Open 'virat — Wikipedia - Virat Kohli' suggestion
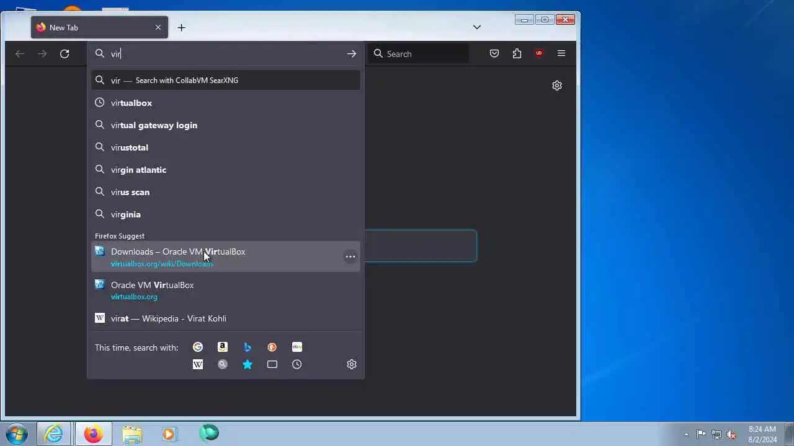The width and height of the screenshot is (794, 446). coord(226,318)
